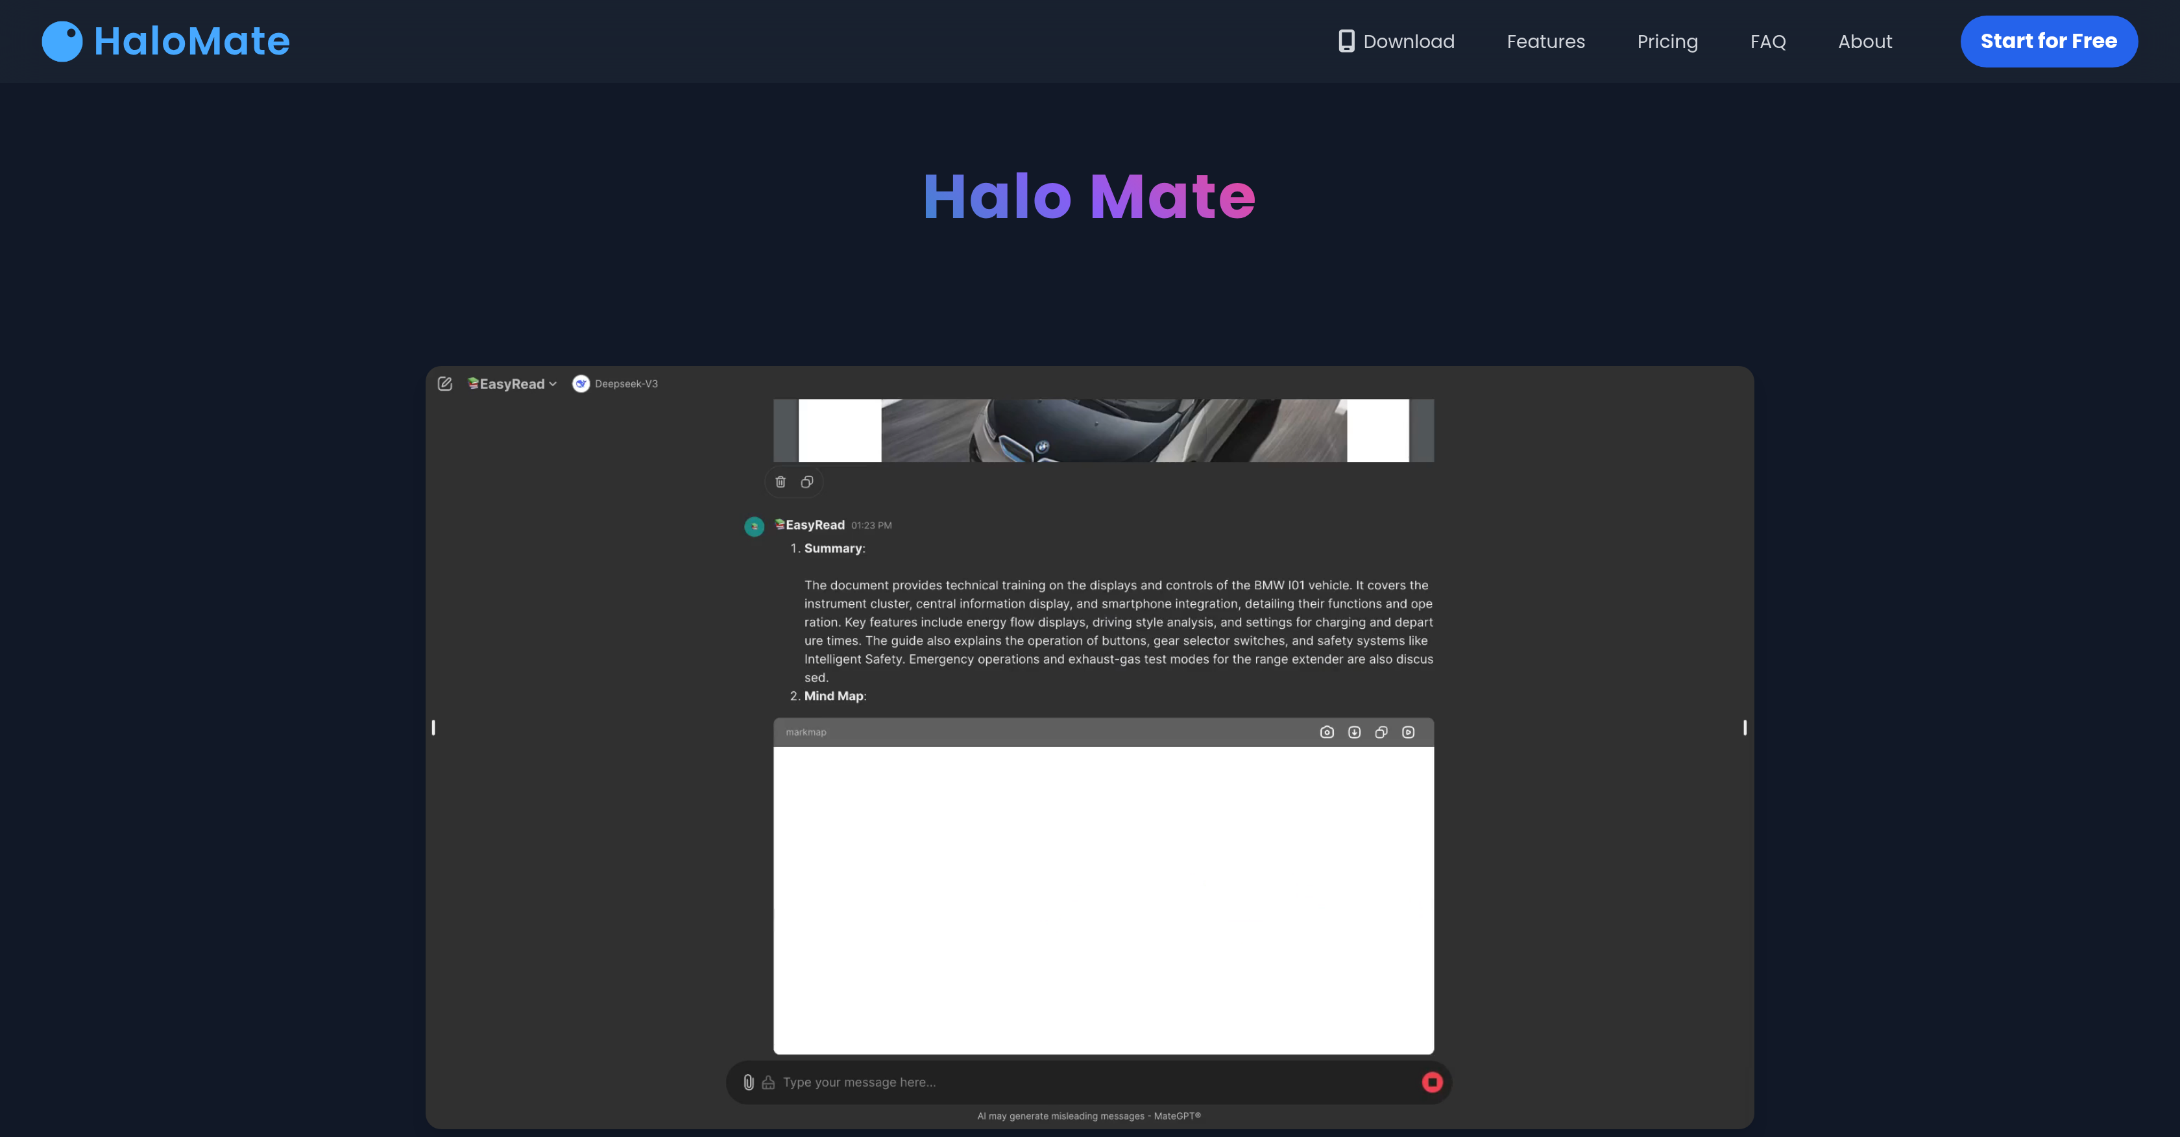Take a screenshot of the markmap mind map
Image resolution: width=2180 pixels, height=1137 pixels.
(x=1328, y=732)
